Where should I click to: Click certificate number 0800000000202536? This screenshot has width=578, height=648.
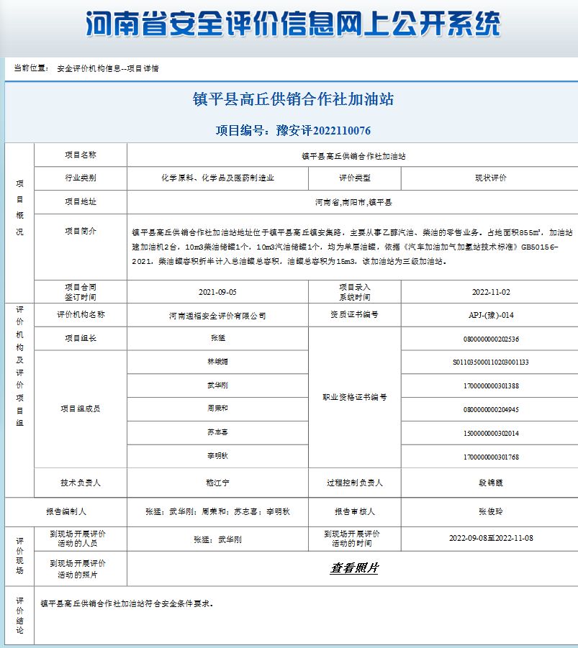tap(491, 339)
